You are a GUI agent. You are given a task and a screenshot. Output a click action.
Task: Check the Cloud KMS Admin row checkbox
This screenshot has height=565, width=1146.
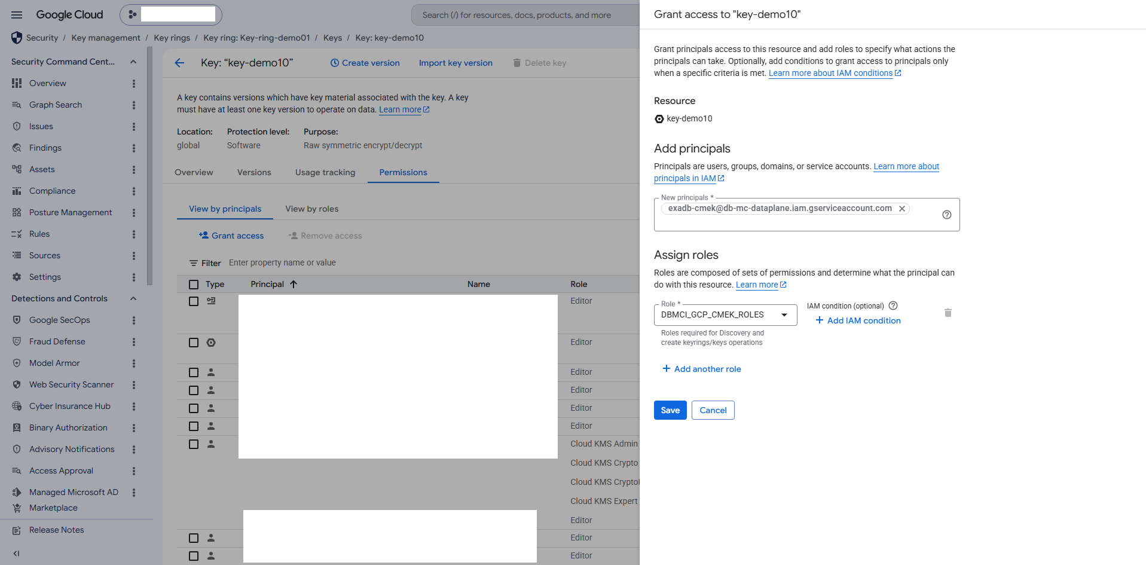pos(194,444)
